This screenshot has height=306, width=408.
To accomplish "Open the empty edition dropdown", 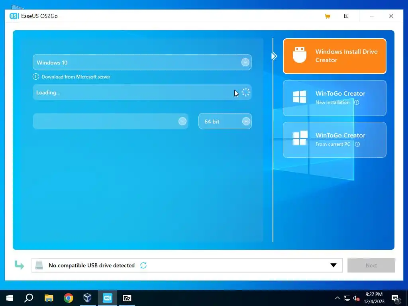I will (x=110, y=121).
